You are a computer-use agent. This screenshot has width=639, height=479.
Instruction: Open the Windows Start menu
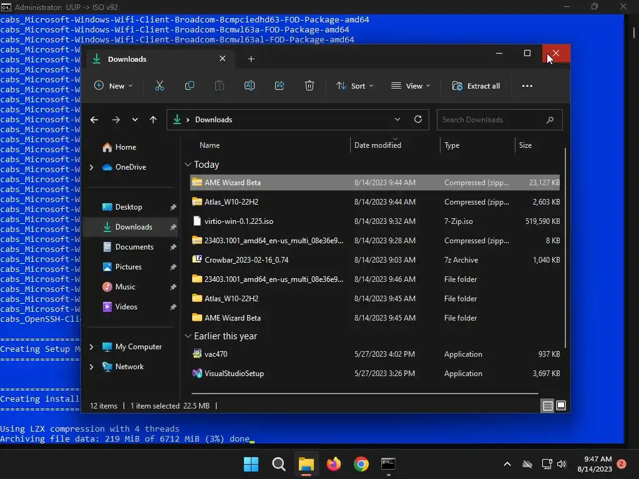[251, 464]
